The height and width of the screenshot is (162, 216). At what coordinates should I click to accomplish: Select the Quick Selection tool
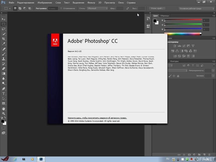tap(4, 34)
